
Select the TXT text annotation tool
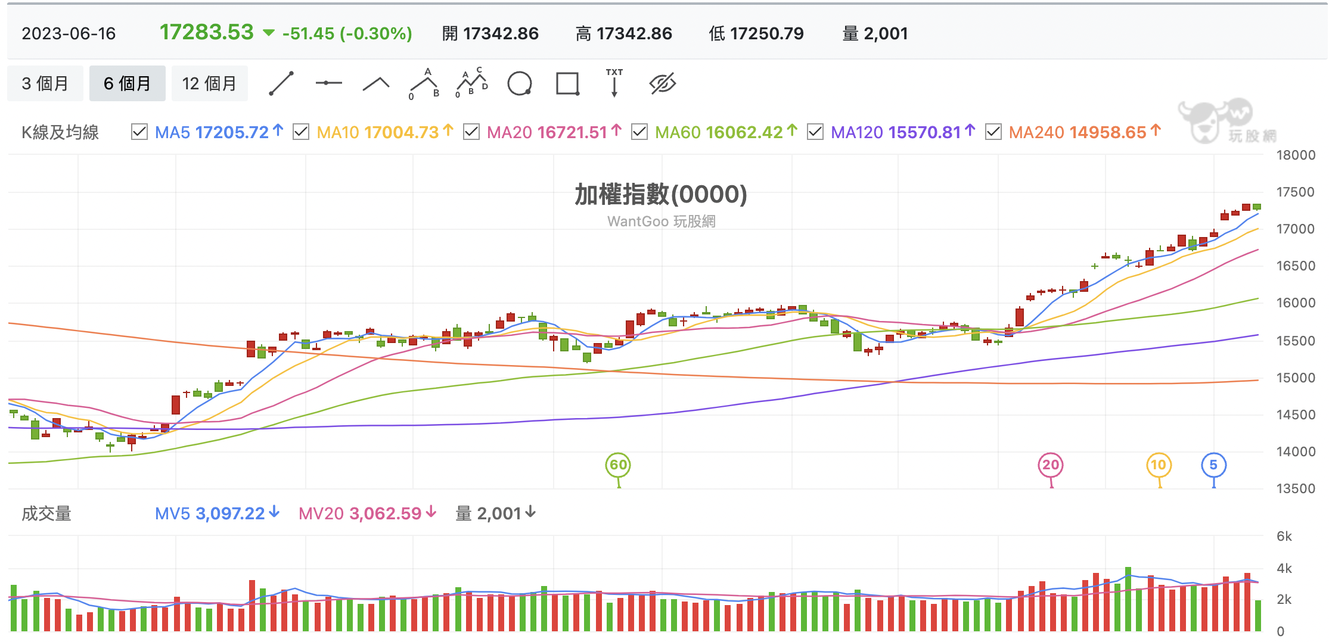614,83
